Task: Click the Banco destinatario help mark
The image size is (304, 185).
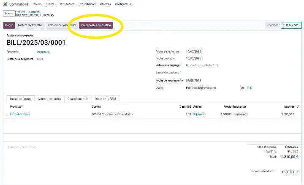Action: pyautogui.click(x=181, y=71)
